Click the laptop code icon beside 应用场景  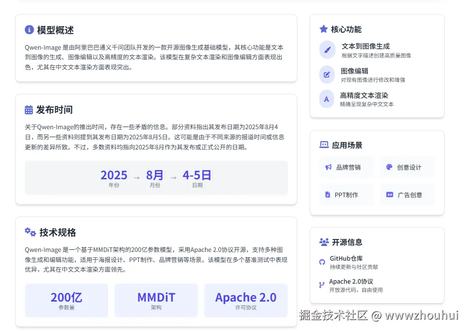click(324, 145)
